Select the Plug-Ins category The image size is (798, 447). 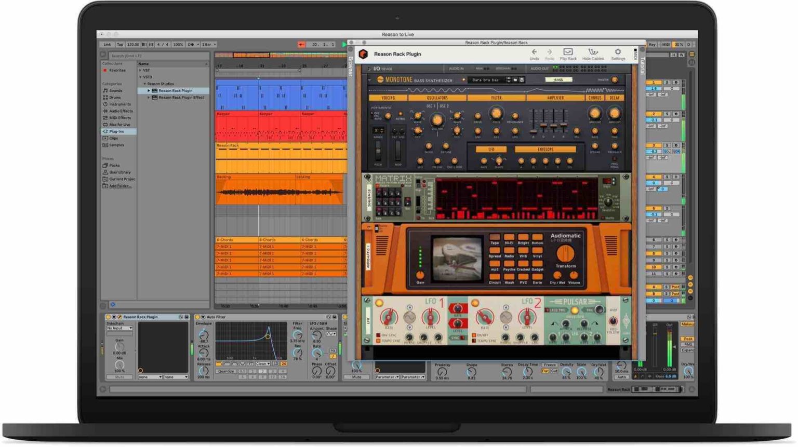pyautogui.click(x=119, y=131)
